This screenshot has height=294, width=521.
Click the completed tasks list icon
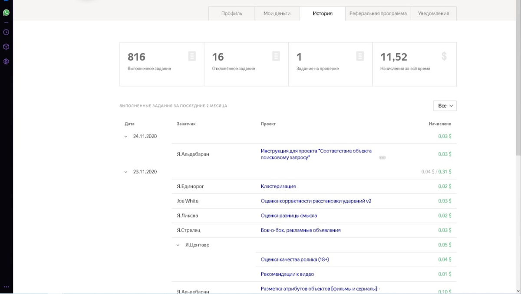192,56
